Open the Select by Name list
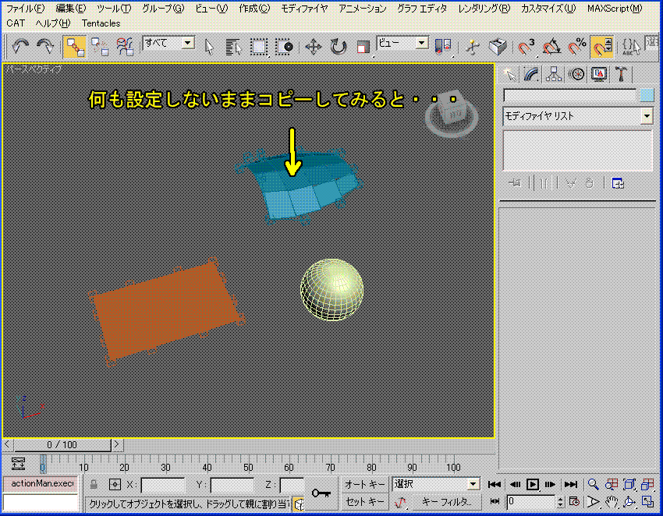This screenshot has width=663, height=516. (x=233, y=47)
